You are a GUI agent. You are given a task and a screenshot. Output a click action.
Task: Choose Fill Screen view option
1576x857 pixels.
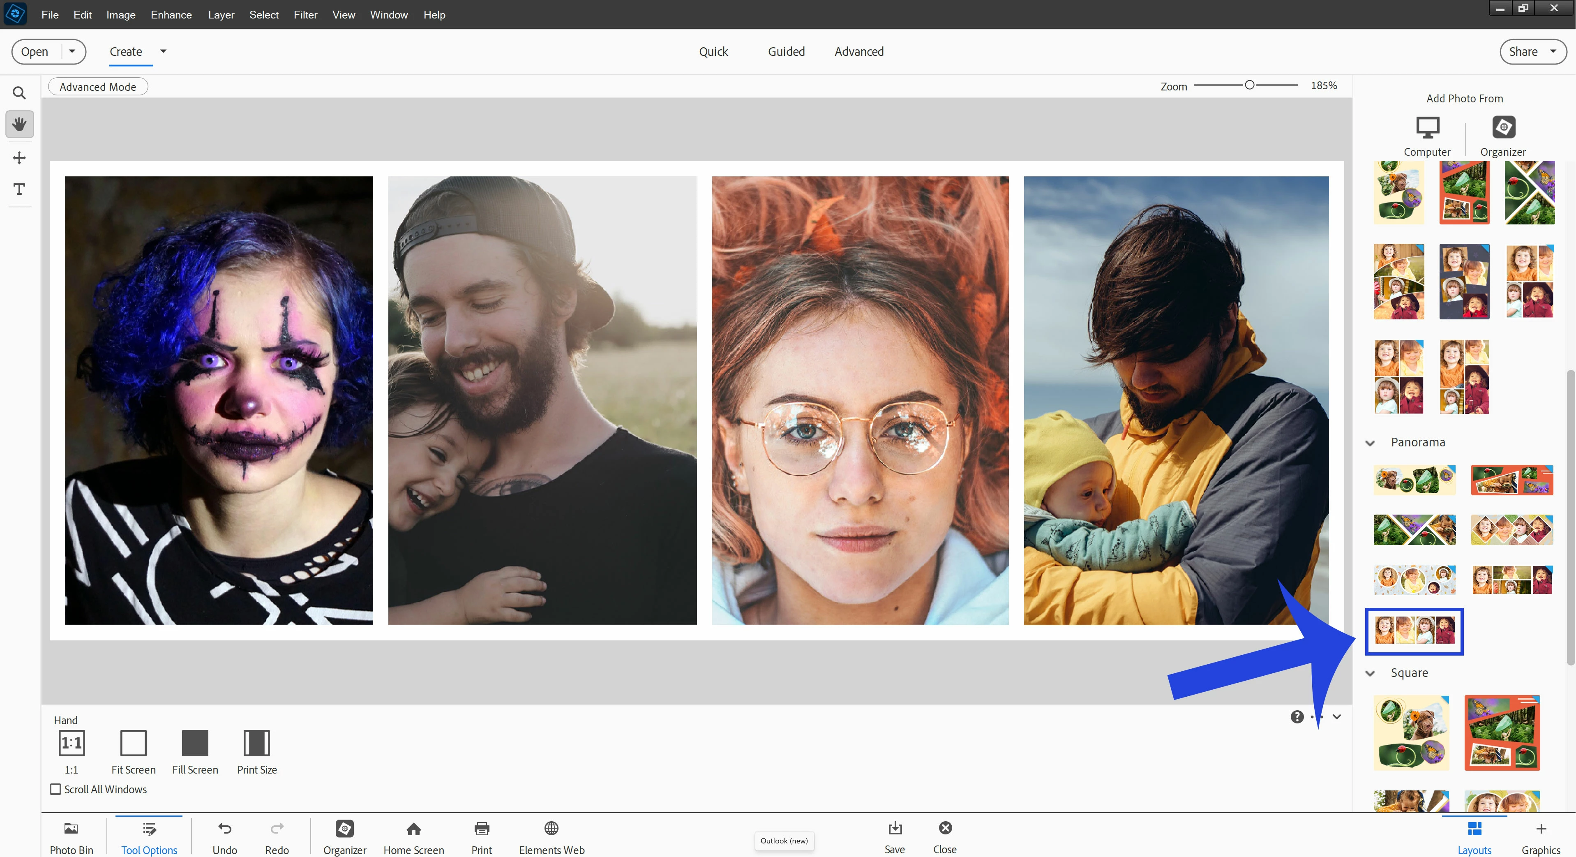pos(195,752)
